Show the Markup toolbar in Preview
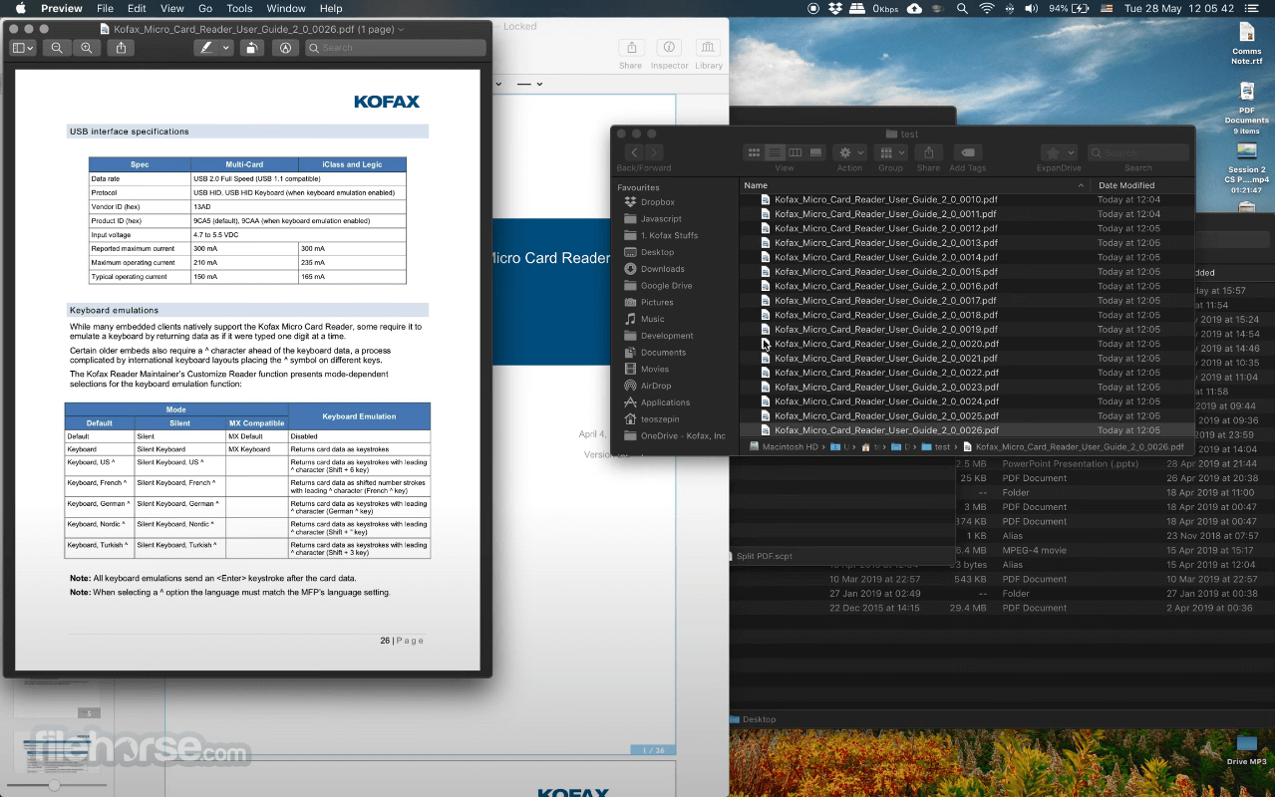Viewport: 1275px width, 797px height. pyautogui.click(x=285, y=48)
